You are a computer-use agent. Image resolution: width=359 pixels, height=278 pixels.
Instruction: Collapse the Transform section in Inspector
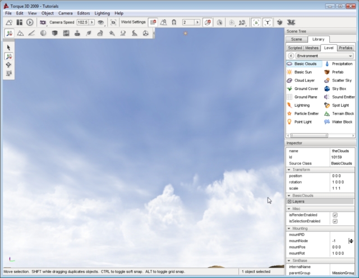pyautogui.click(x=289, y=169)
